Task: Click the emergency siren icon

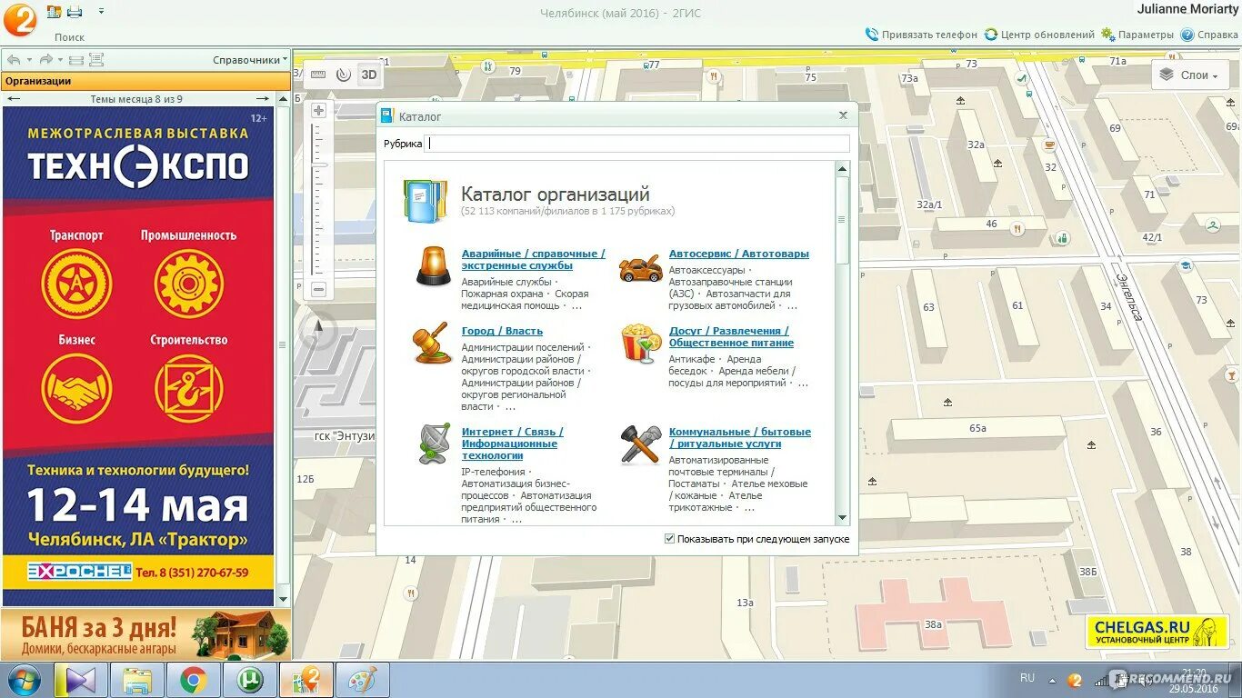Action: [x=434, y=266]
